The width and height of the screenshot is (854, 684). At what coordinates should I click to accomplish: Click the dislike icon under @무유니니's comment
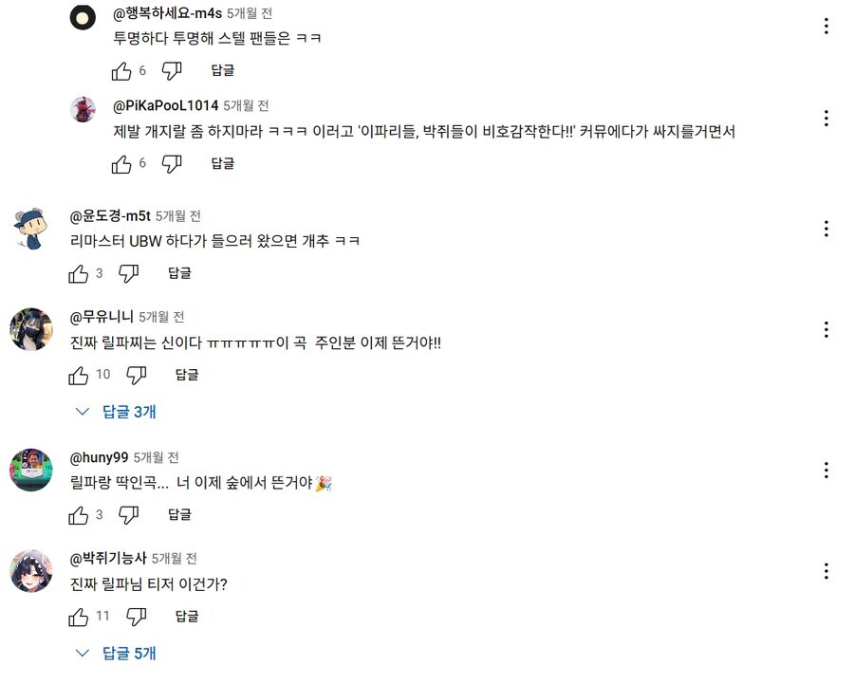click(x=136, y=375)
